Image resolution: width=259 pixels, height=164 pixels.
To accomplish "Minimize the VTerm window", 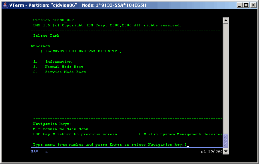I will click(239, 5).
